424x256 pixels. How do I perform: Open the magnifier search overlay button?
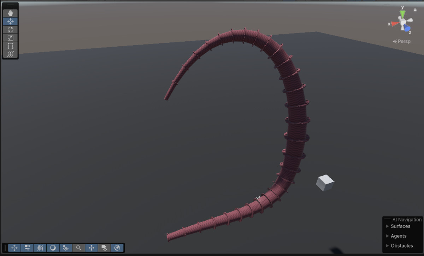[x=78, y=248]
